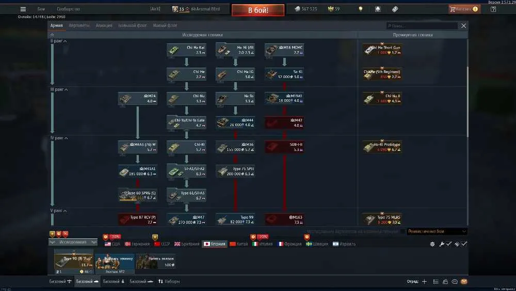Open the player profile Arsenal Bird
This screenshot has height=291, width=516.
point(196,9)
